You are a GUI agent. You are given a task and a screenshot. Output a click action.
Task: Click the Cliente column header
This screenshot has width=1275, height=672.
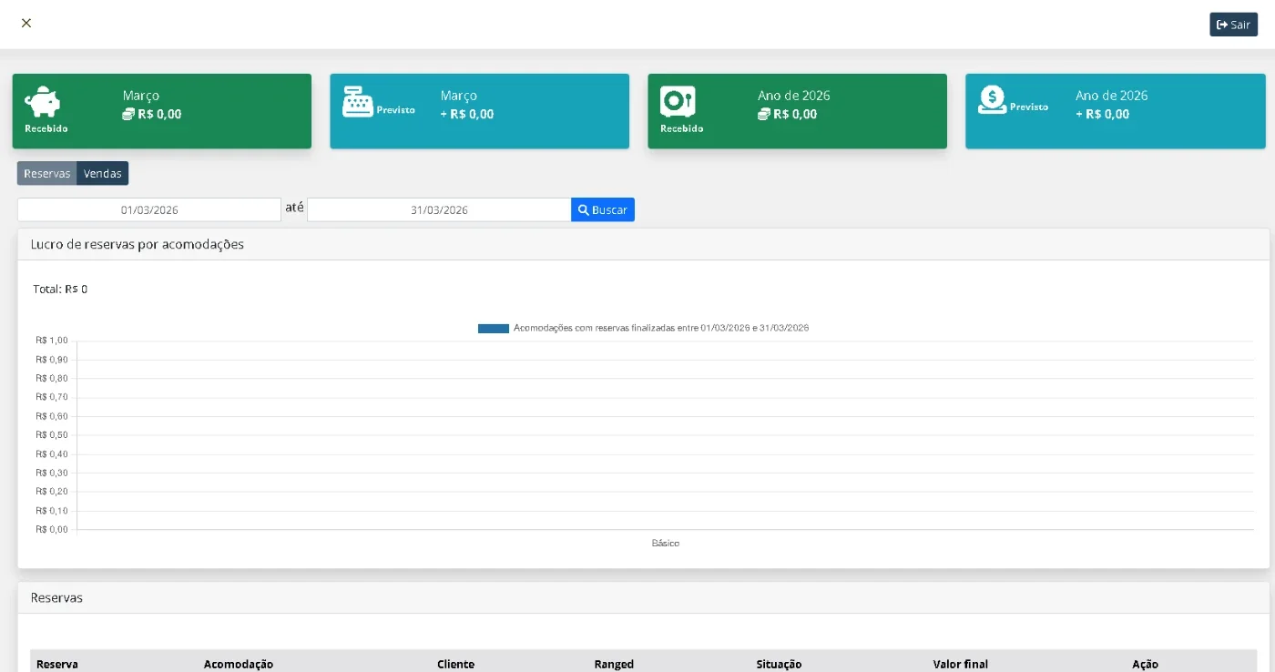tap(456, 664)
